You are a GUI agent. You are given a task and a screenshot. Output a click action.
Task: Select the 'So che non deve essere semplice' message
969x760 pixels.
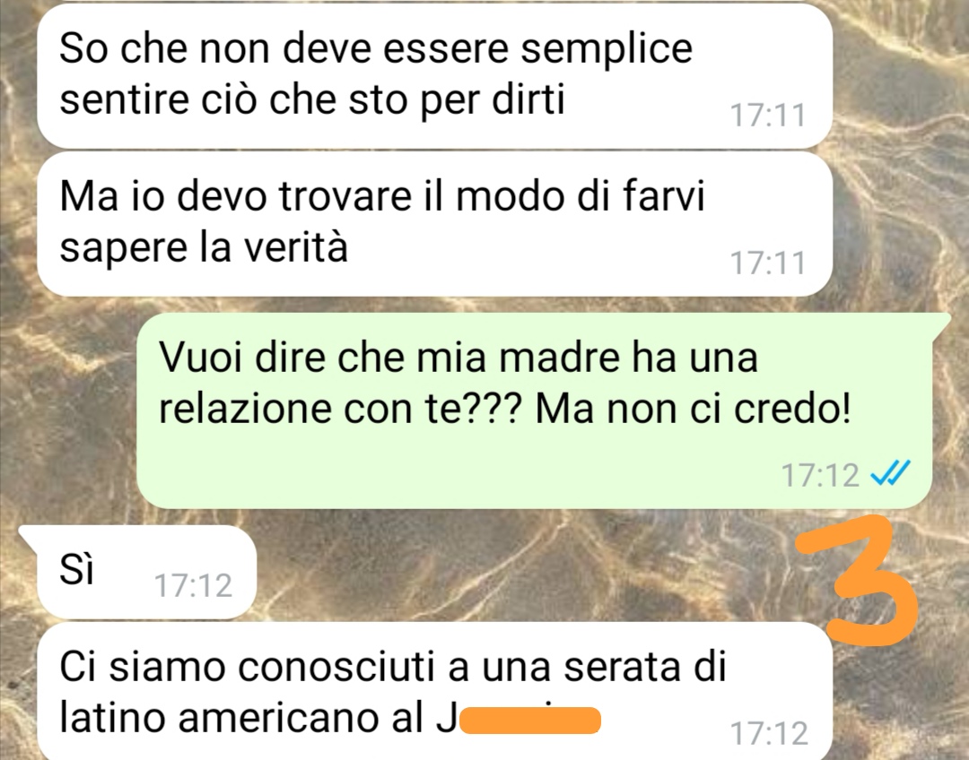coord(434,76)
